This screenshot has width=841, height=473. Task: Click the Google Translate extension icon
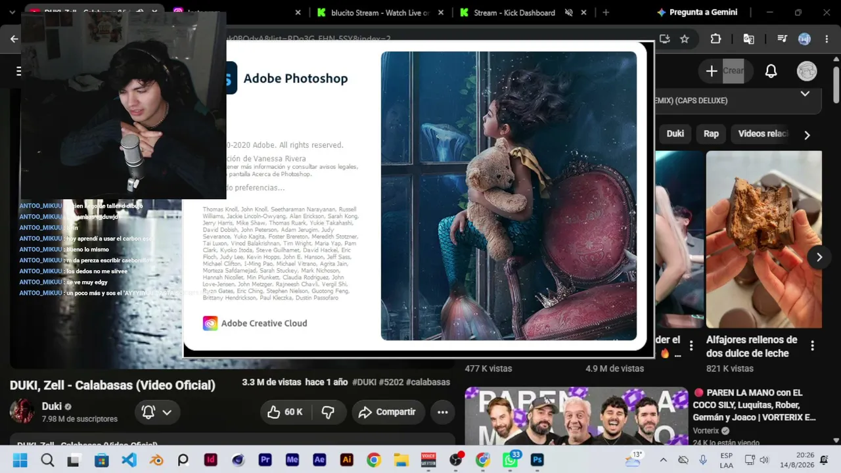point(748,39)
